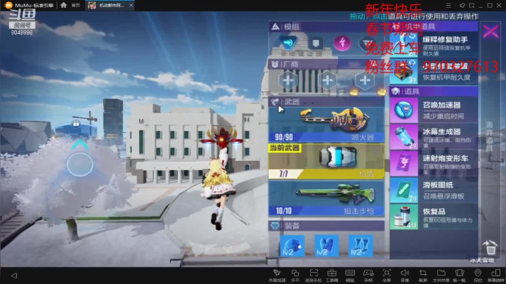This screenshot has height=284, width=506.
Task: Take a screenshot with 截屏 tool
Action: coord(423,276)
